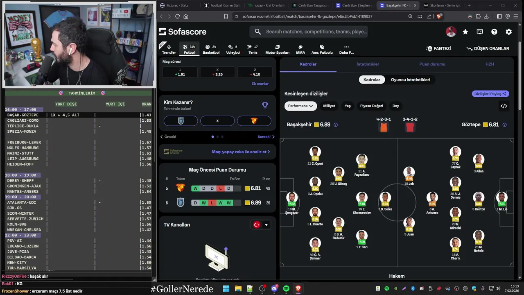
Task: Vote for a draw with X
Action: [x=217, y=121]
